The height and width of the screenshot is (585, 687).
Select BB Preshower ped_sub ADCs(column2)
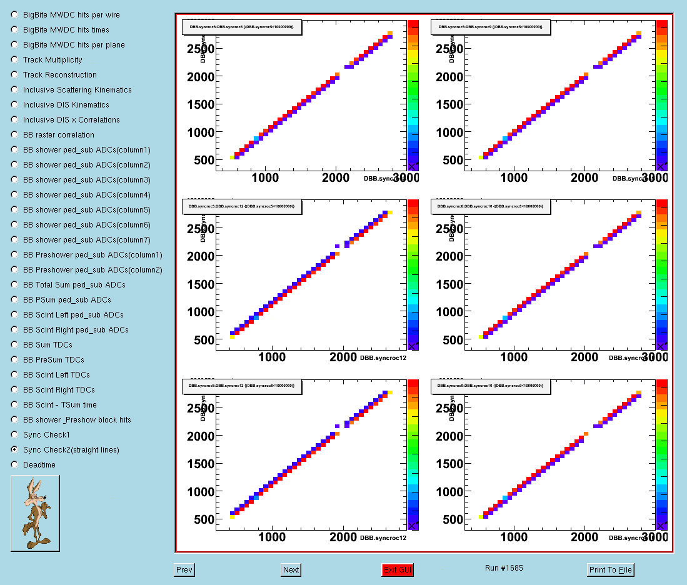point(87,269)
